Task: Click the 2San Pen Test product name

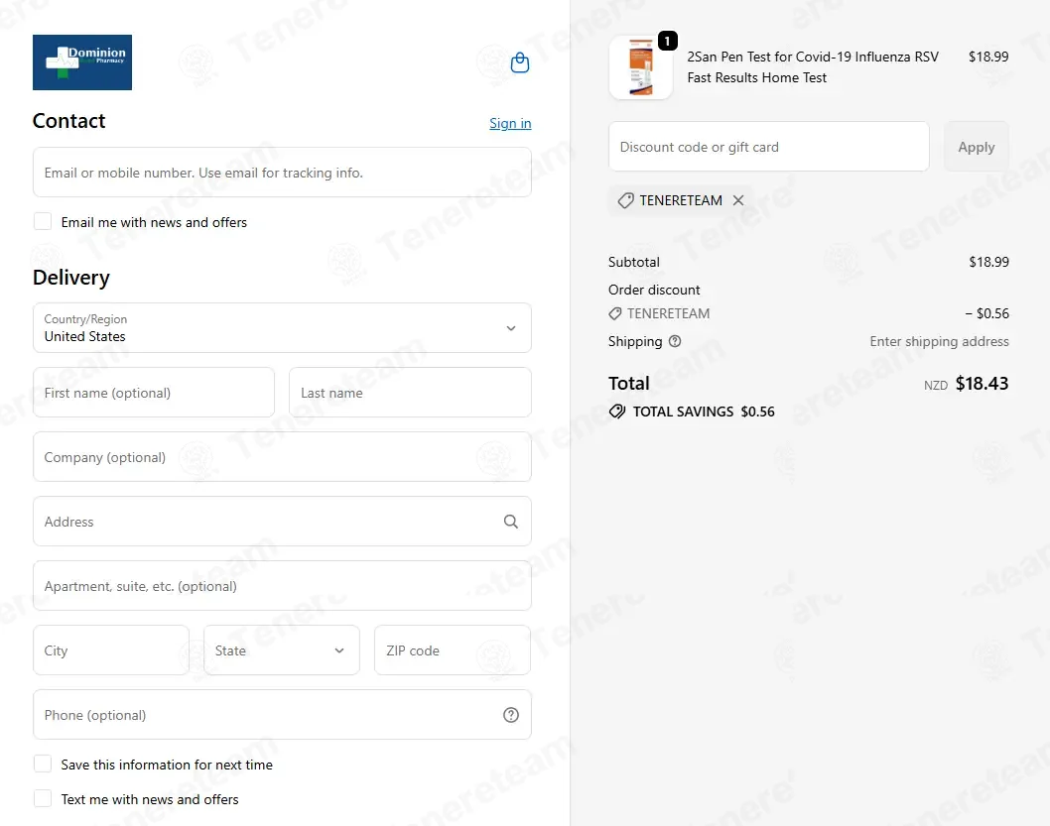Action: click(x=813, y=66)
